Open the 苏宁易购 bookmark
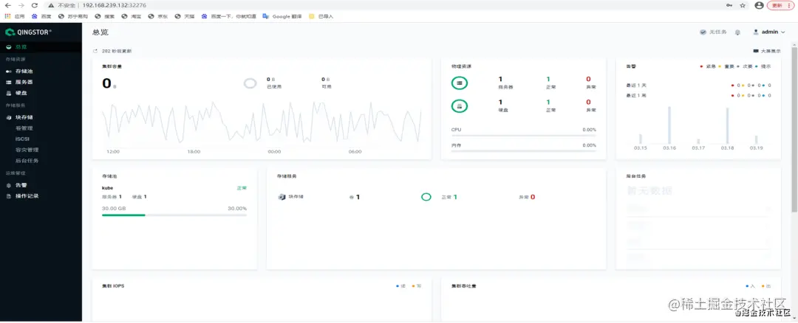The height and width of the screenshot is (323, 798). click(73, 16)
